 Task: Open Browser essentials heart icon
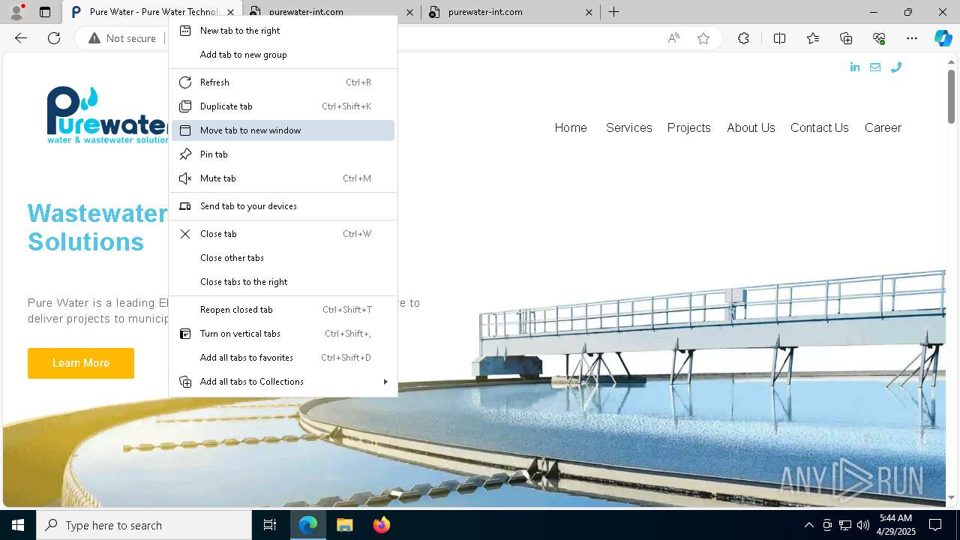[879, 38]
